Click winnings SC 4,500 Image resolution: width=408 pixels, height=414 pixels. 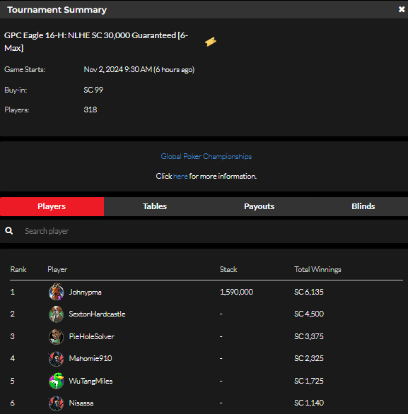tap(309, 314)
